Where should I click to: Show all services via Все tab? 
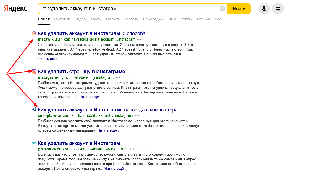pos(218,19)
